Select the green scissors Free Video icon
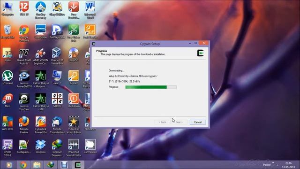The width and height of the screenshot is (300, 169). click(x=74, y=33)
